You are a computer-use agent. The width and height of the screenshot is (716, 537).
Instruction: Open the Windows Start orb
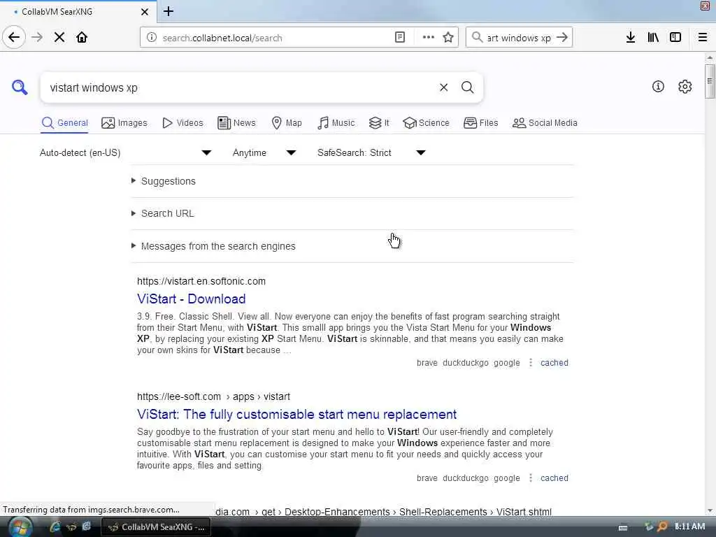click(x=20, y=527)
